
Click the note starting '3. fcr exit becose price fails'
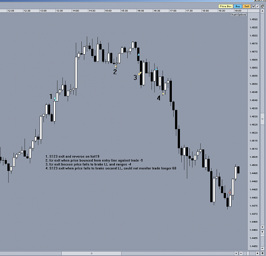(x=88, y=164)
